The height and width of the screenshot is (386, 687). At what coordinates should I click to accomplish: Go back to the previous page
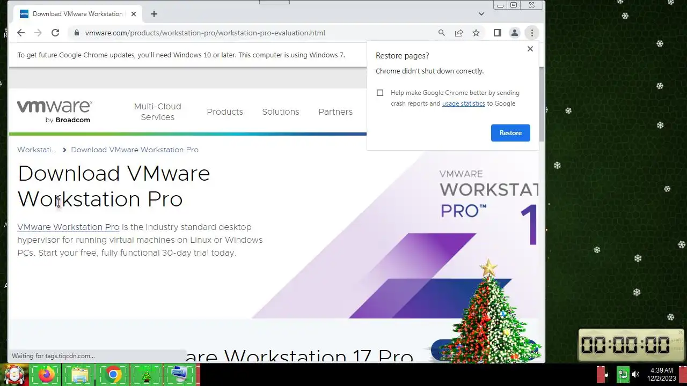pos(21,33)
